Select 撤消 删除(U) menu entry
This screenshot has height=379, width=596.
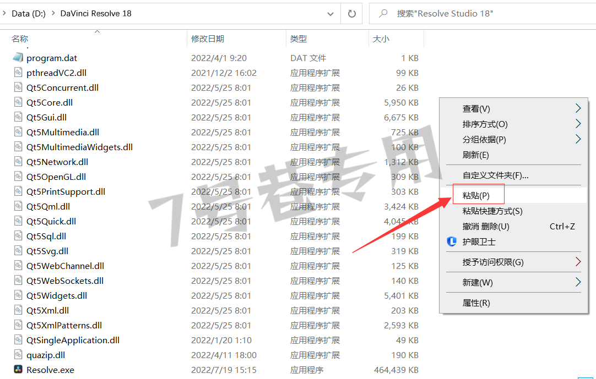[513, 227]
